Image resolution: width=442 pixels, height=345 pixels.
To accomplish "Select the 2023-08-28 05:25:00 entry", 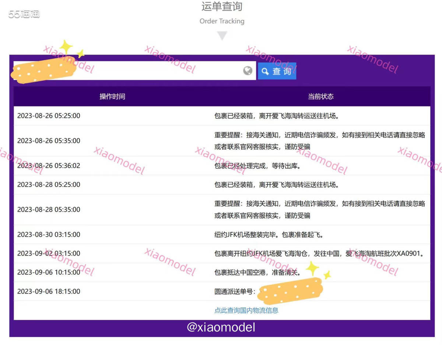I will [x=221, y=184].
